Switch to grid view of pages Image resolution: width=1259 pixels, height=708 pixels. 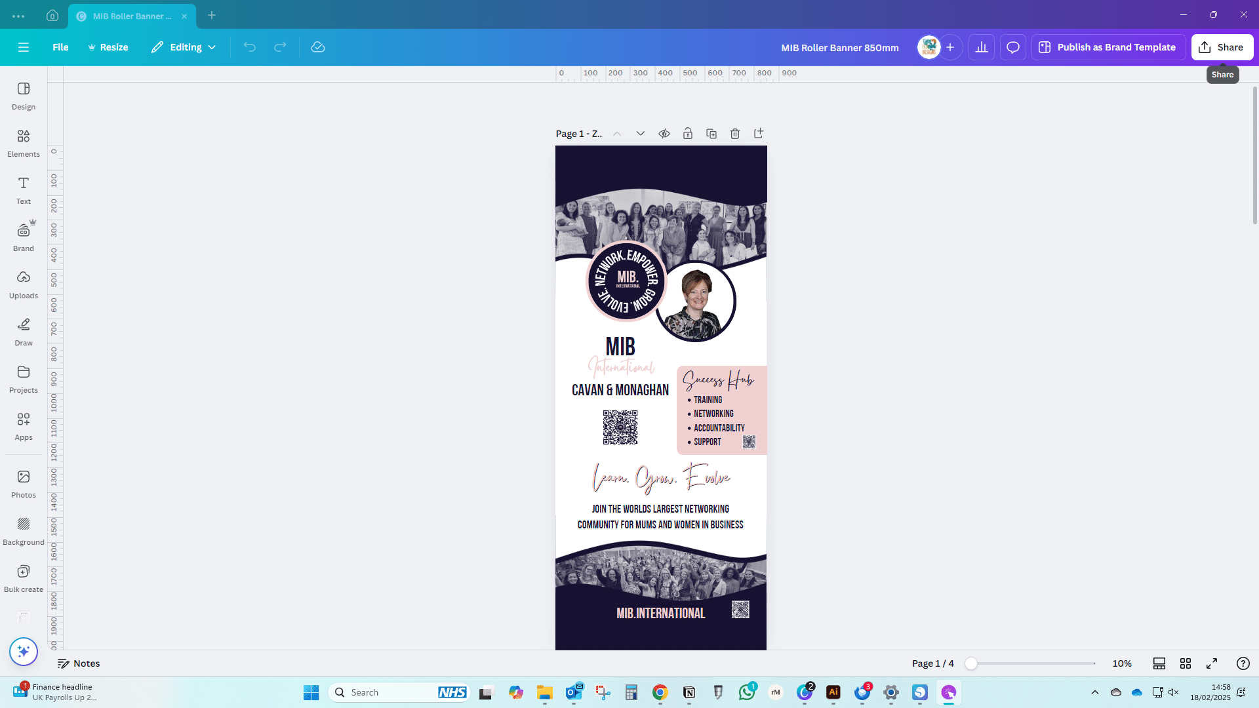(1186, 663)
